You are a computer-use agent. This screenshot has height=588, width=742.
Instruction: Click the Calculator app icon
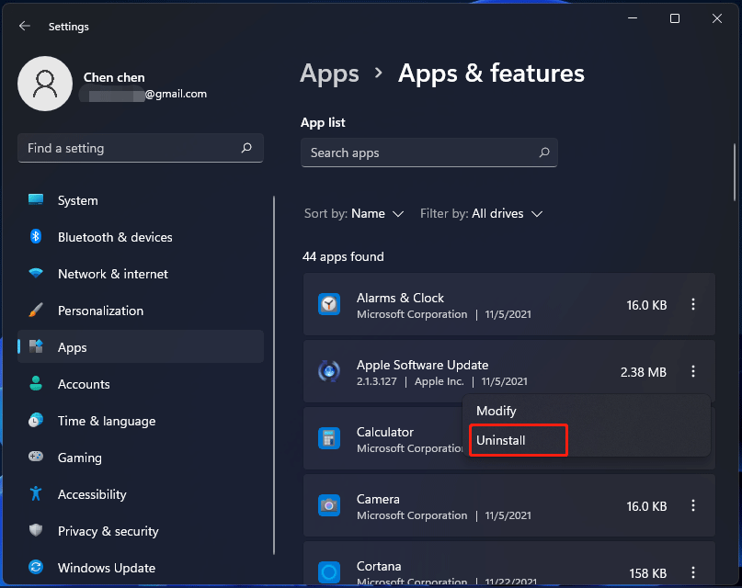click(x=329, y=438)
